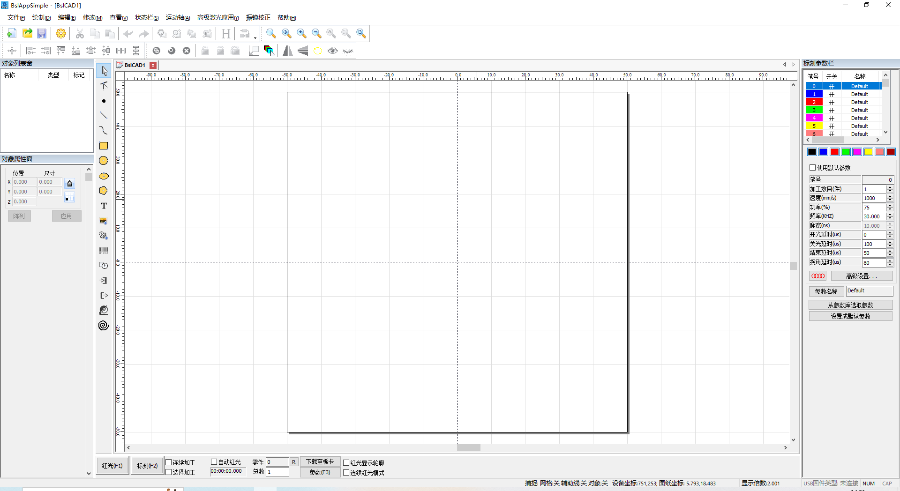Create a new file with the toolbar icon
Image resolution: width=900 pixels, height=491 pixels.
coord(12,33)
